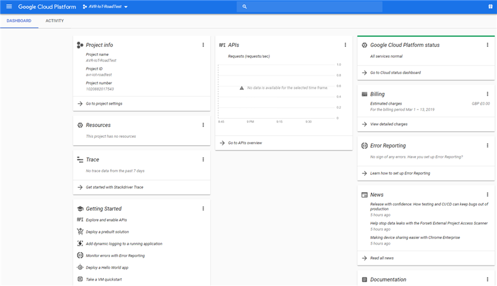The height and width of the screenshot is (286, 497).
Task: Click the Project info card icon
Action: coord(80,45)
